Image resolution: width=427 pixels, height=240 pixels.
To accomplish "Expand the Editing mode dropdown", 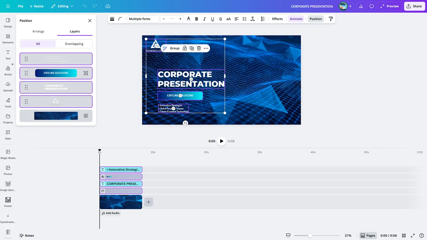I will pyautogui.click(x=62, y=6).
